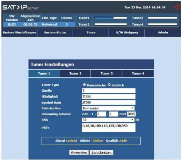Click the third octet field of Streaming Adresse
181x160 pixels.
pos(102,114)
